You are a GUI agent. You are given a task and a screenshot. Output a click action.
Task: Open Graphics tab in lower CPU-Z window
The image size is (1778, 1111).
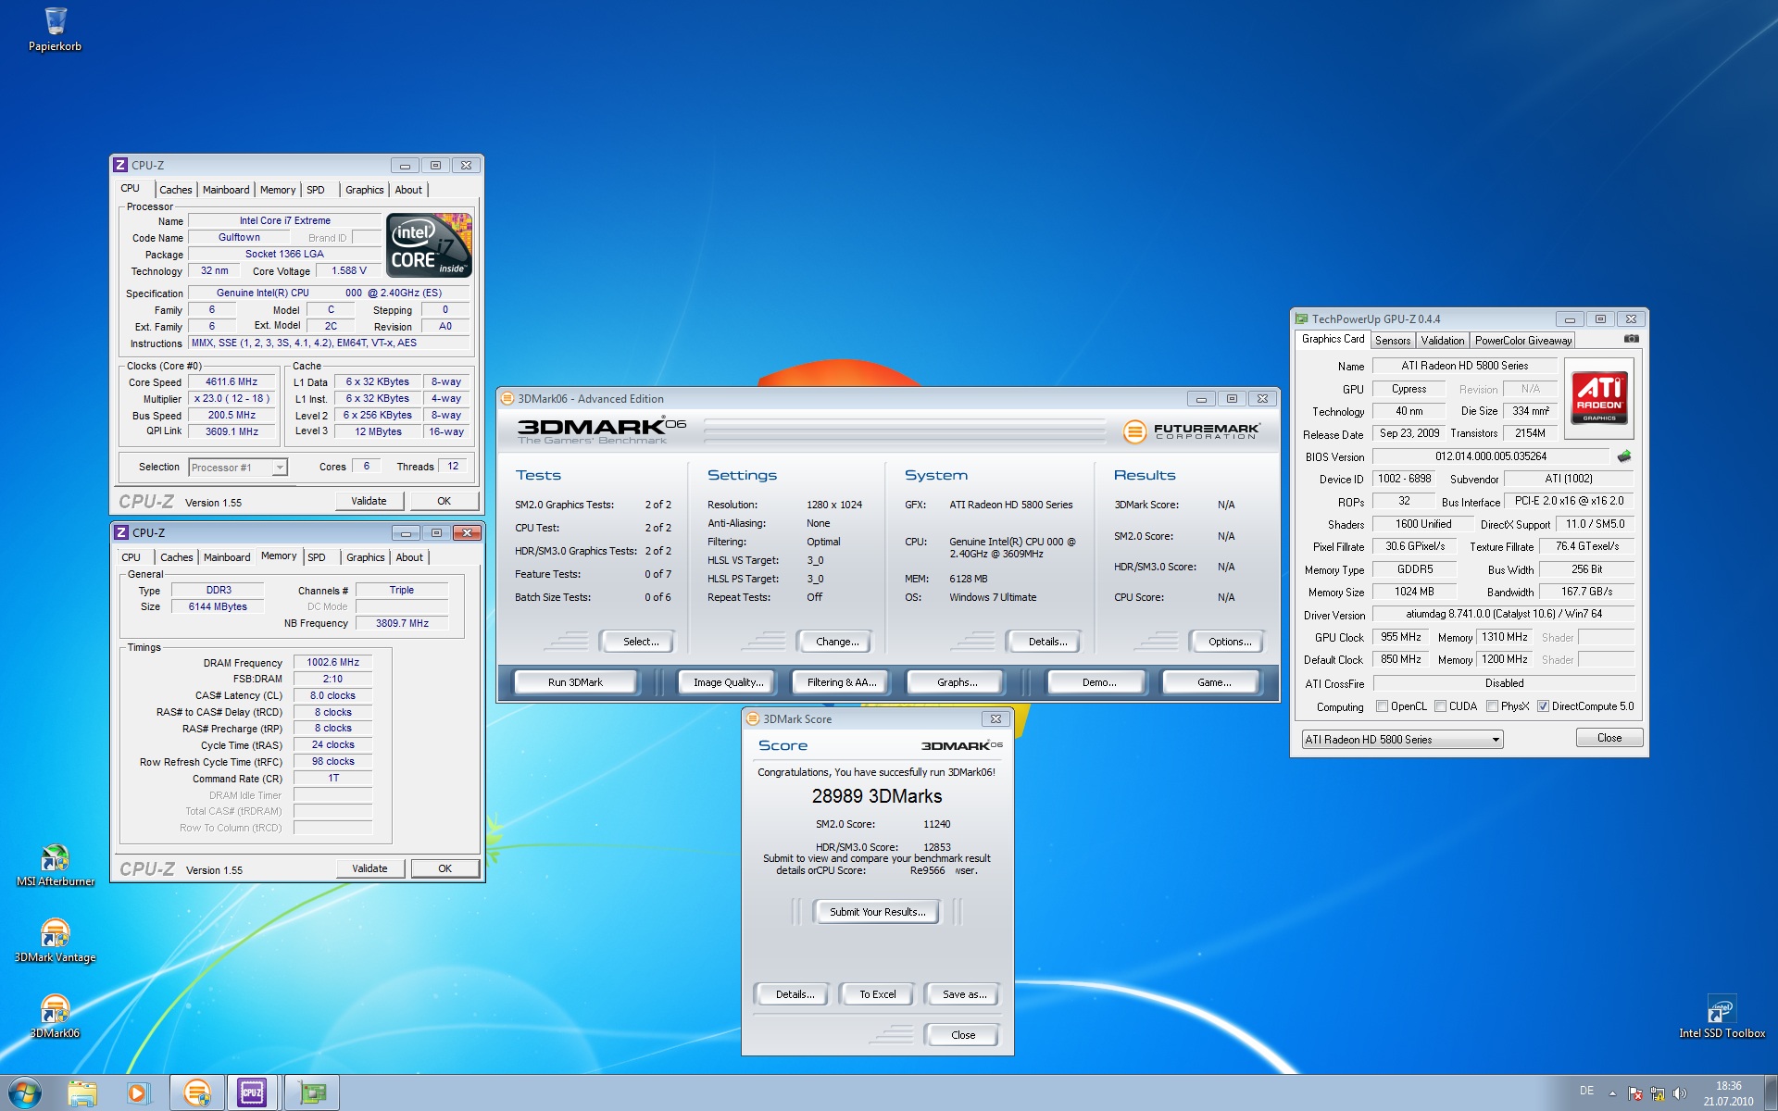[x=365, y=557]
